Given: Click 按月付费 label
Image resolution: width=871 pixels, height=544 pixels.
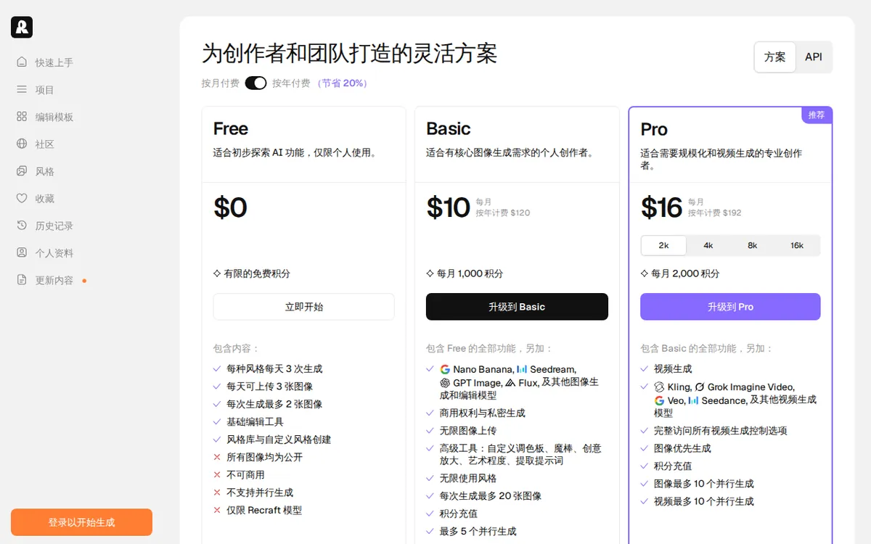Looking at the screenshot, I should [x=221, y=83].
